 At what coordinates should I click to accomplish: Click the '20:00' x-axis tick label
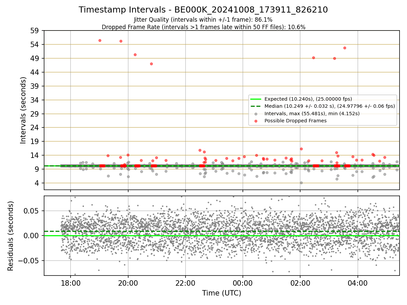[x=128, y=283]
